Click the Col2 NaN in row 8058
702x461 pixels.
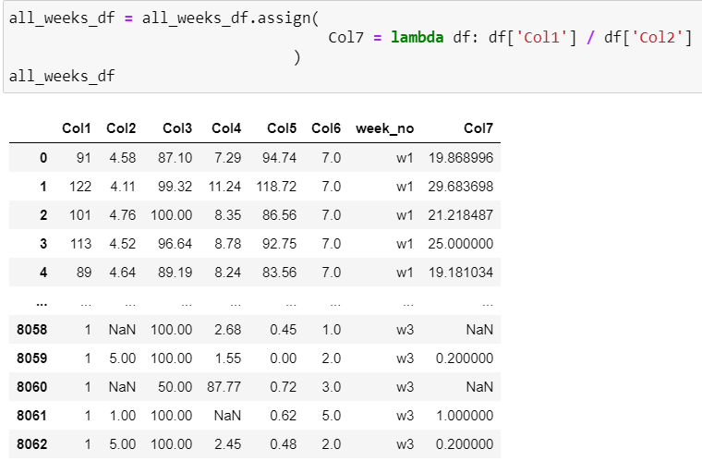pos(122,330)
